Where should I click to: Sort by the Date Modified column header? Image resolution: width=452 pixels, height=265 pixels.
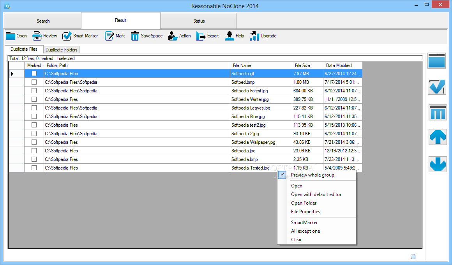[x=343, y=65]
